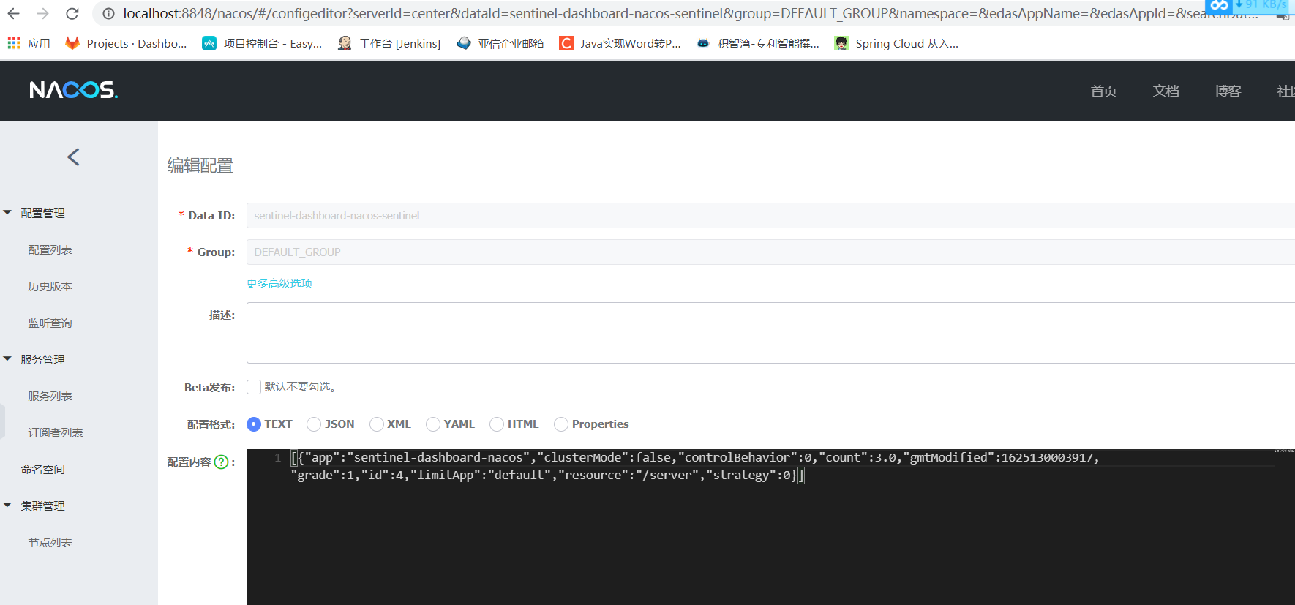Click line number 1 in editor gutter

(277, 457)
